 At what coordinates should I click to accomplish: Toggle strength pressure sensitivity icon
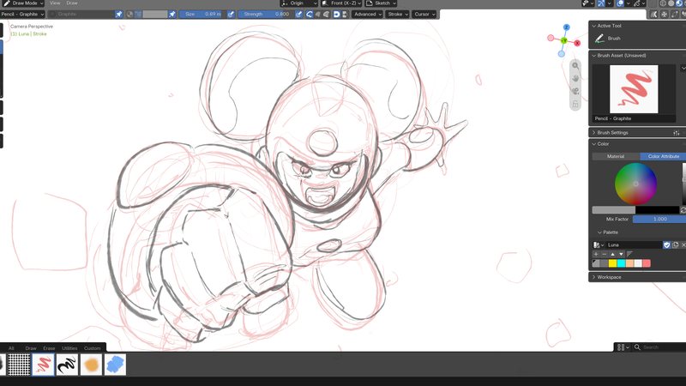(298, 14)
